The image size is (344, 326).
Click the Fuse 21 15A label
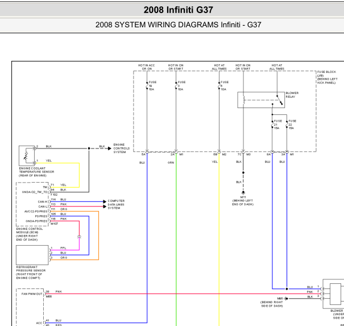(277, 125)
